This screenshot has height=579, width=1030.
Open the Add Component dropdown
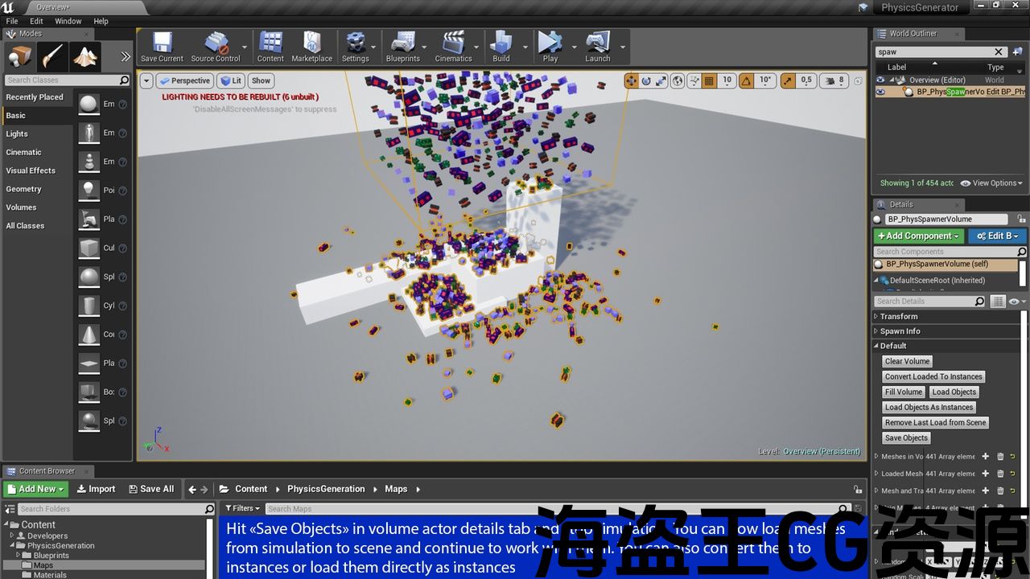coord(918,236)
